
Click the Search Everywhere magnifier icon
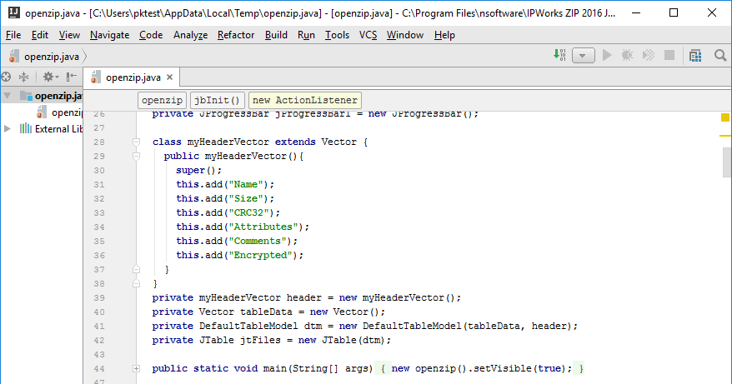pyautogui.click(x=720, y=56)
